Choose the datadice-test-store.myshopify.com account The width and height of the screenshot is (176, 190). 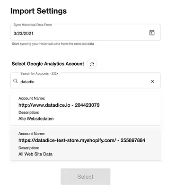click(x=86, y=144)
